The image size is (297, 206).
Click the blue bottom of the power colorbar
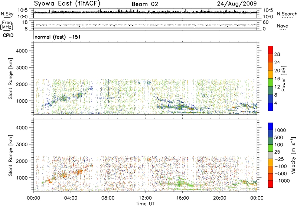click(x=271, y=107)
